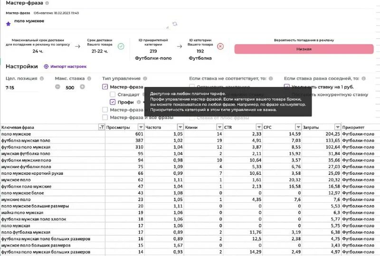Image resolution: width=380 pixels, height=256 pixels.
Task: Click the info icon next to Профи
Action: [x=139, y=102]
